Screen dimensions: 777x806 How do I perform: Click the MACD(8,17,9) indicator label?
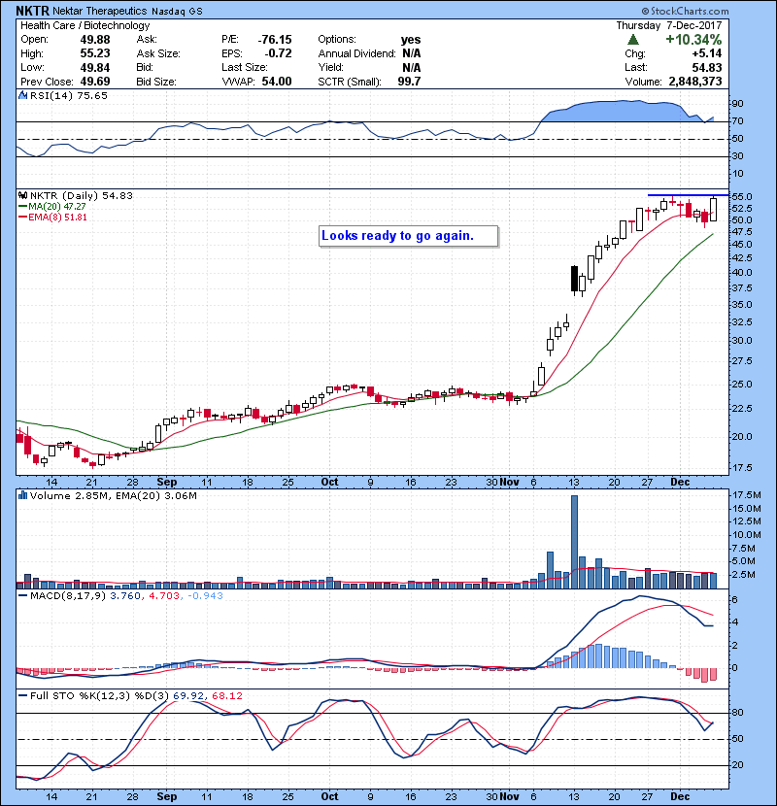pos(69,596)
